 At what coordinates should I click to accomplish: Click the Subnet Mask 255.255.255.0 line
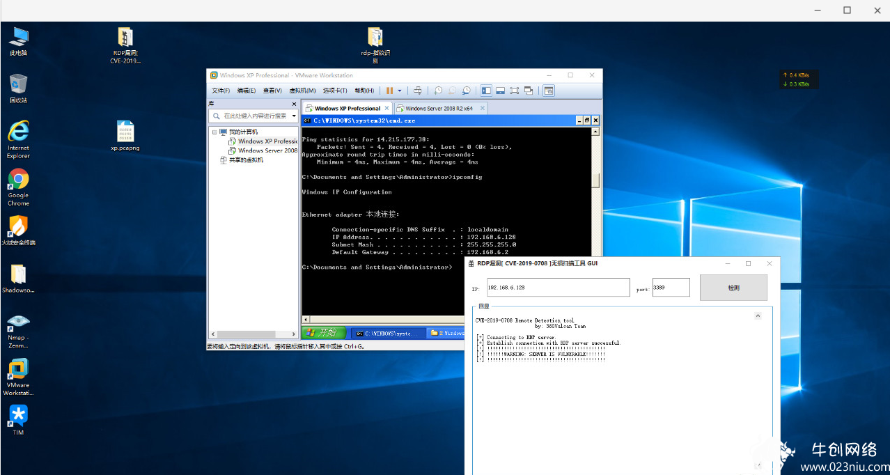click(x=423, y=244)
